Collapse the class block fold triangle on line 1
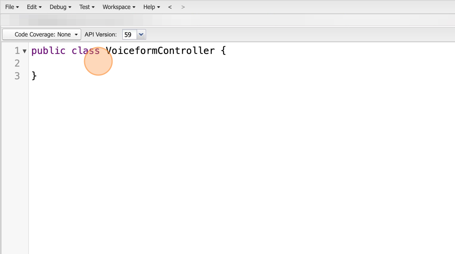Image resolution: width=455 pixels, height=254 pixels. [25, 51]
